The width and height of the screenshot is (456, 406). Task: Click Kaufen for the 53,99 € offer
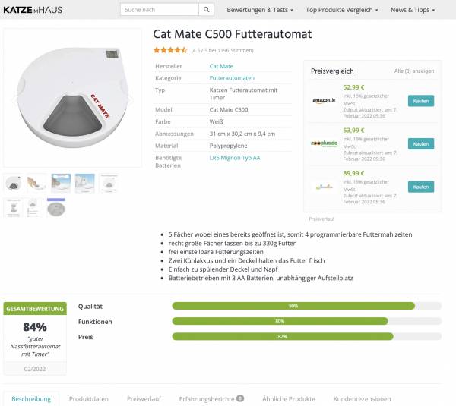pos(421,143)
